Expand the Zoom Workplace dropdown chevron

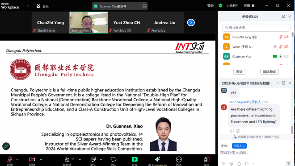[28, 6]
